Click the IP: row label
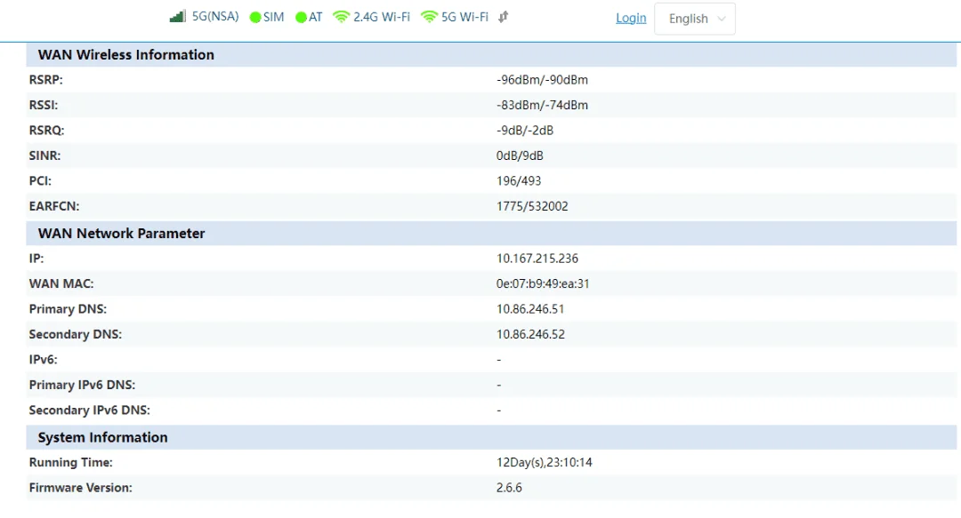Screen dimensions: 961x518 pyautogui.click(x=36, y=259)
